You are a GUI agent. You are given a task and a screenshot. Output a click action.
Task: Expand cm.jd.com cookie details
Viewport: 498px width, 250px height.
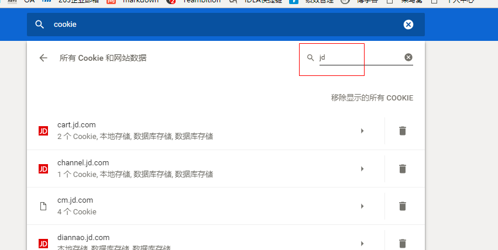pyautogui.click(x=362, y=206)
